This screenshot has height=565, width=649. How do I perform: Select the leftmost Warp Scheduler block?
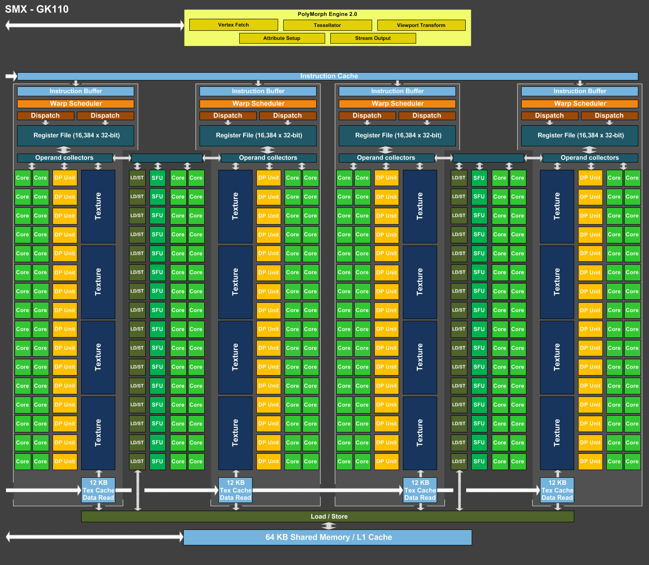76,104
